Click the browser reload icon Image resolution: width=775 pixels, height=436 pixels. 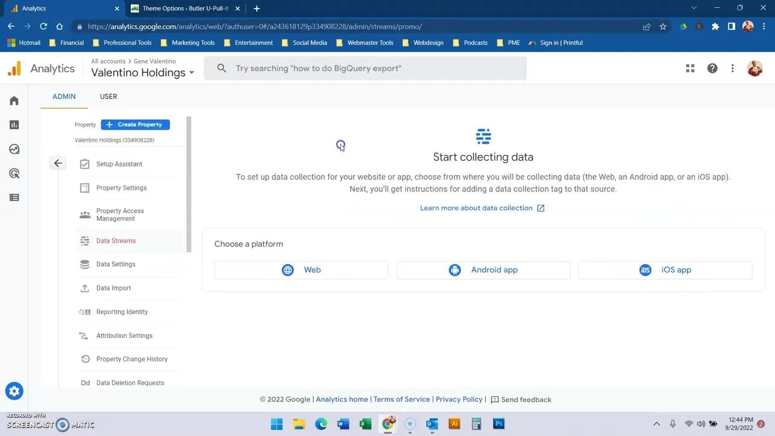[x=43, y=27]
